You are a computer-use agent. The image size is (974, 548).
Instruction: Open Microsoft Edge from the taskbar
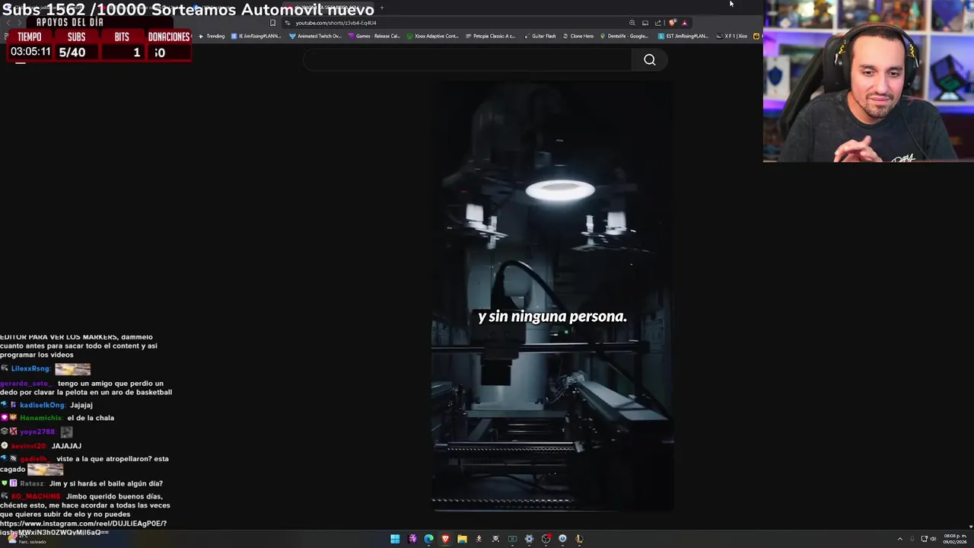pos(428,539)
